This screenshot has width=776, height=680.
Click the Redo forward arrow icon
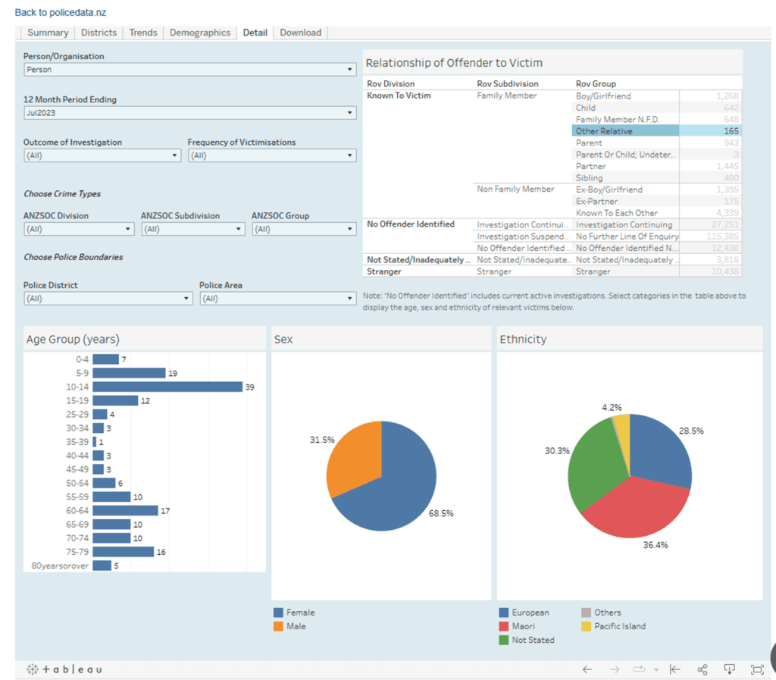(x=615, y=669)
